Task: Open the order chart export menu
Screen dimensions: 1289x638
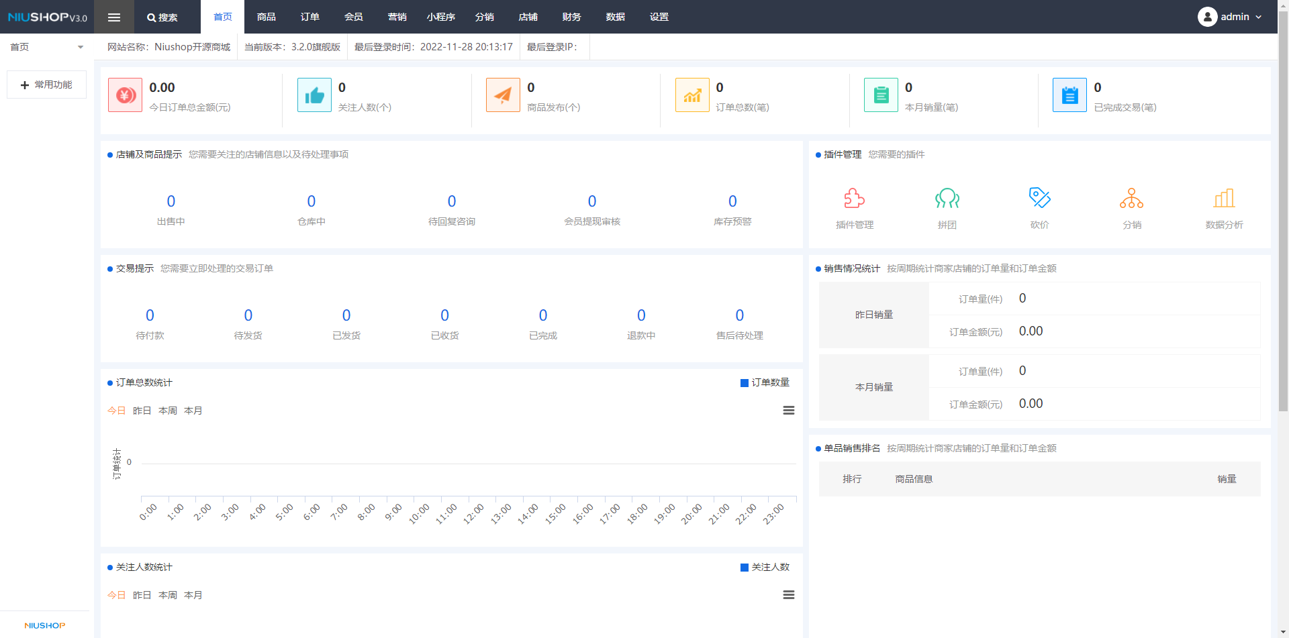Action: (x=789, y=411)
